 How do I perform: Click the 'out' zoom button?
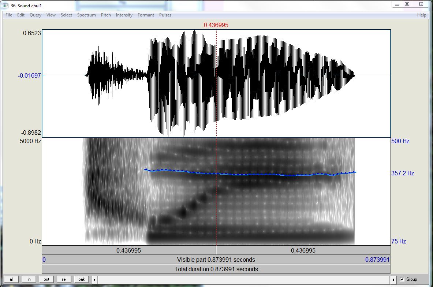[46, 279]
